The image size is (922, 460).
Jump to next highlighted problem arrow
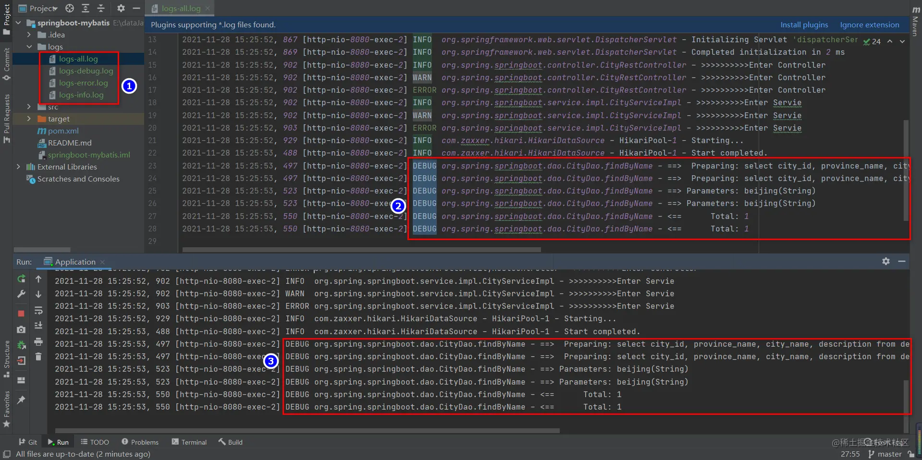click(x=902, y=41)
